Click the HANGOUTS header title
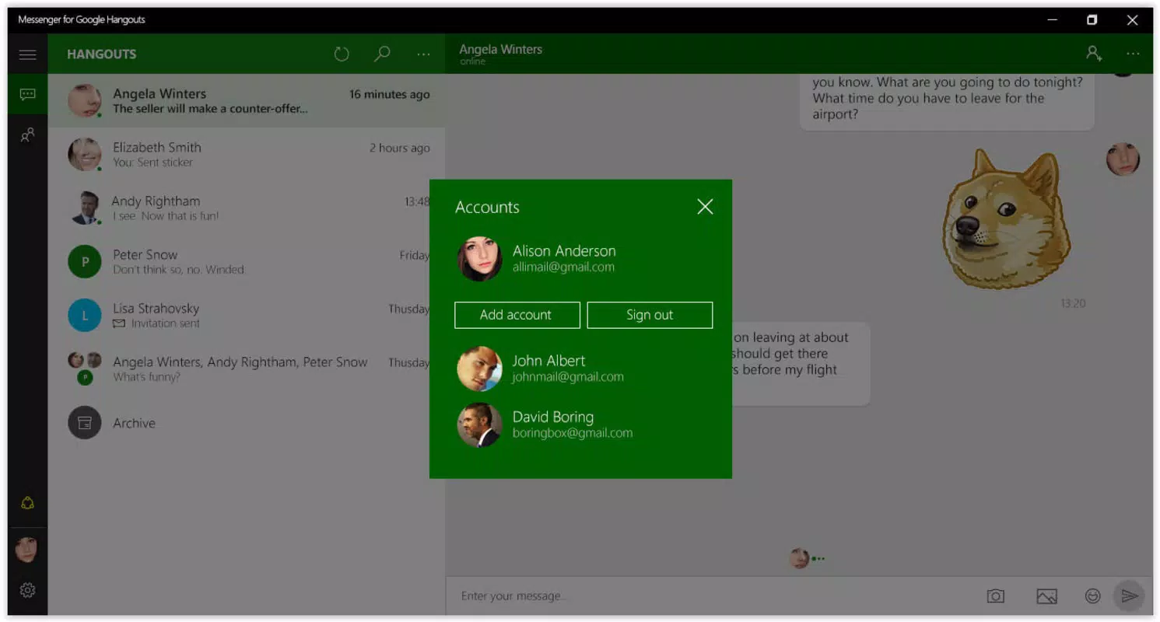Viewport: 1160px width, 622px height. 102,54
